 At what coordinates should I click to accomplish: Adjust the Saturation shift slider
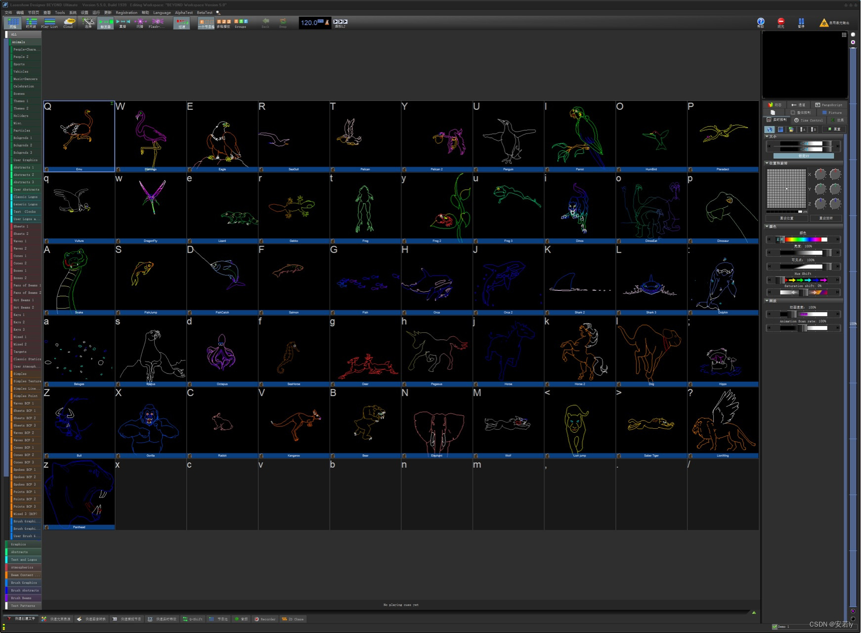803,292
